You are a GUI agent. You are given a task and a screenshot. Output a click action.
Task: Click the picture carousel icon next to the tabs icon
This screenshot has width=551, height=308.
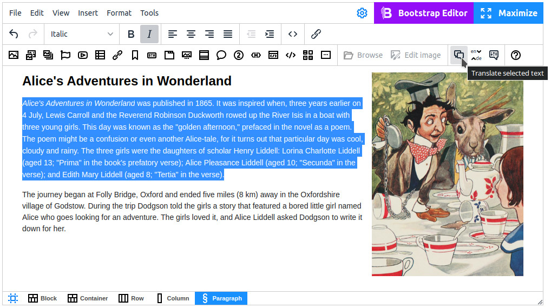click(x=187, y=55)
